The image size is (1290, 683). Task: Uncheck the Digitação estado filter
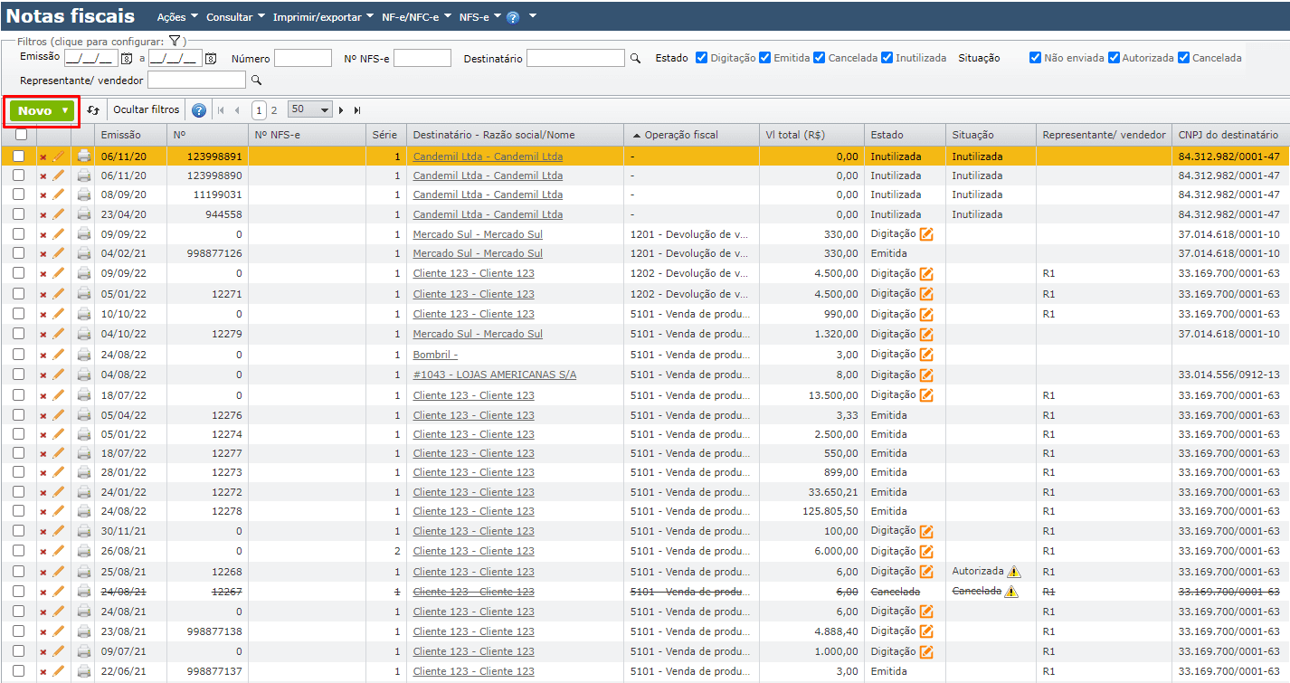coord(701,58)
